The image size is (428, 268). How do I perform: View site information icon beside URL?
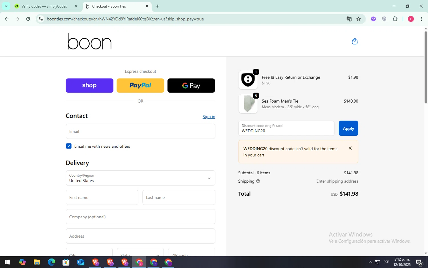pyautogui.click(x=41, y=19)
